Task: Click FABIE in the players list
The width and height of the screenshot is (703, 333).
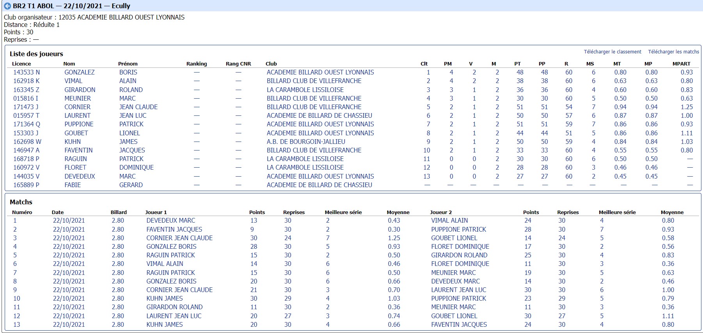Action: point(73,185)
